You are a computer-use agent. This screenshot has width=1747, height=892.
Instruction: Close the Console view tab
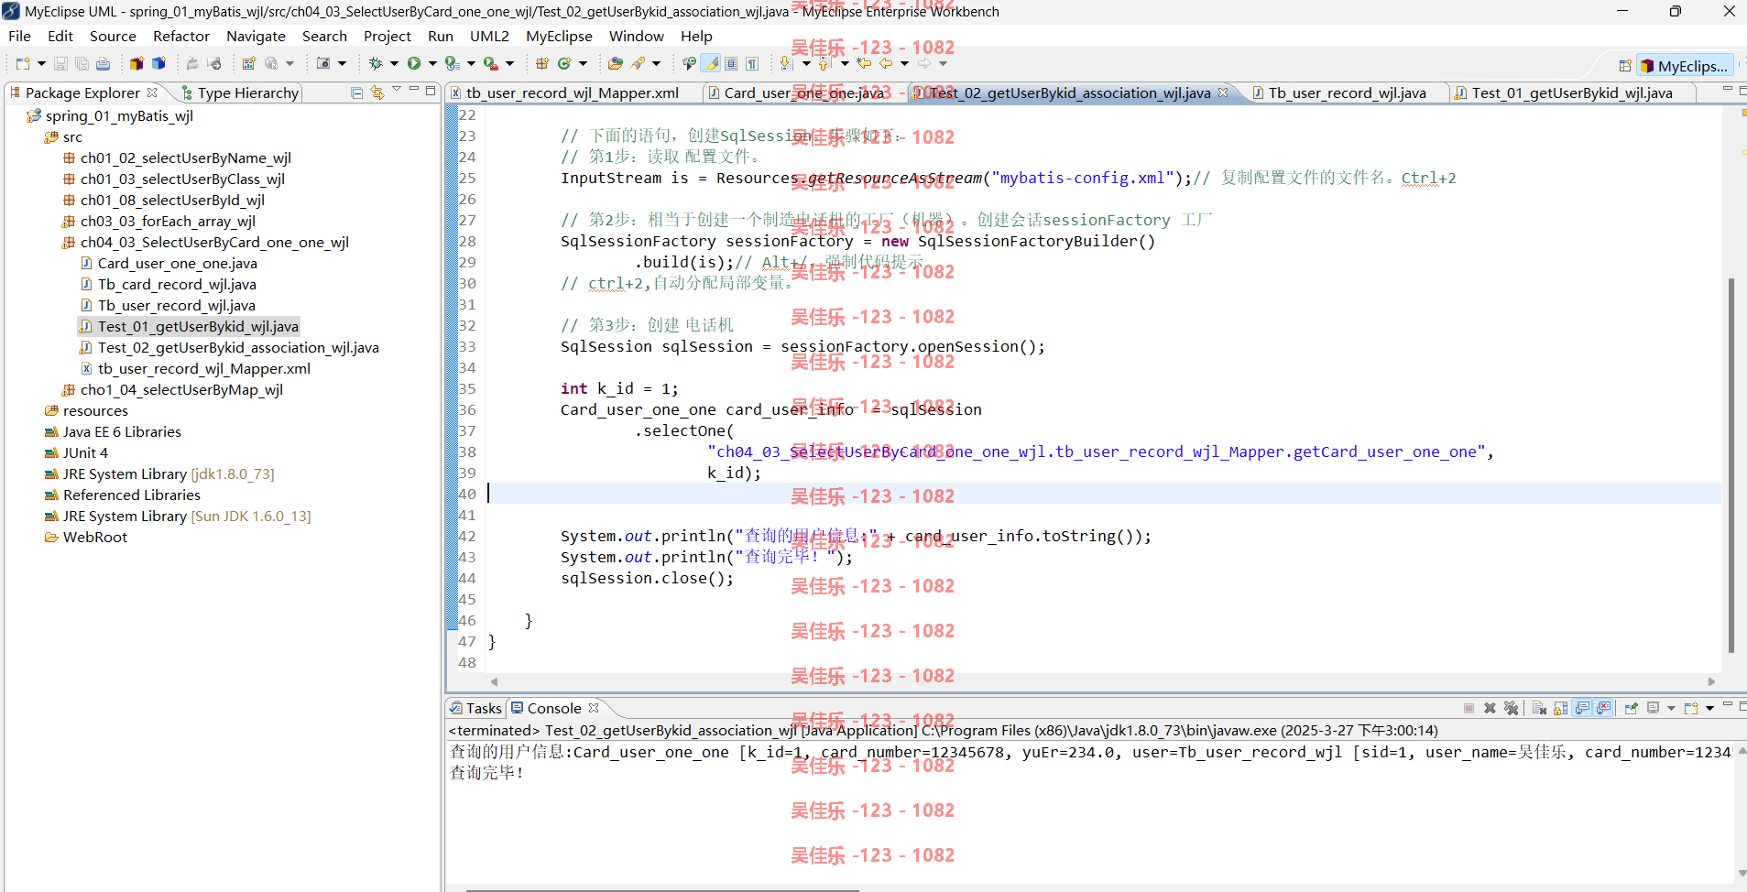[594, 708]
